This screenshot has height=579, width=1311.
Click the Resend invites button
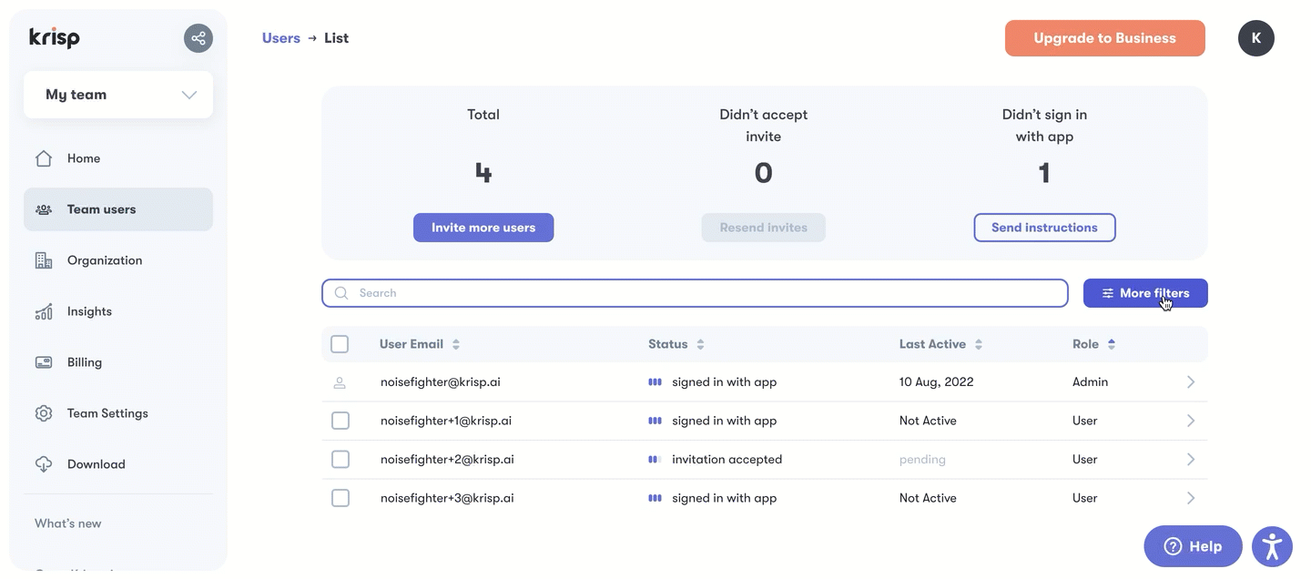(x=764, y=228)
